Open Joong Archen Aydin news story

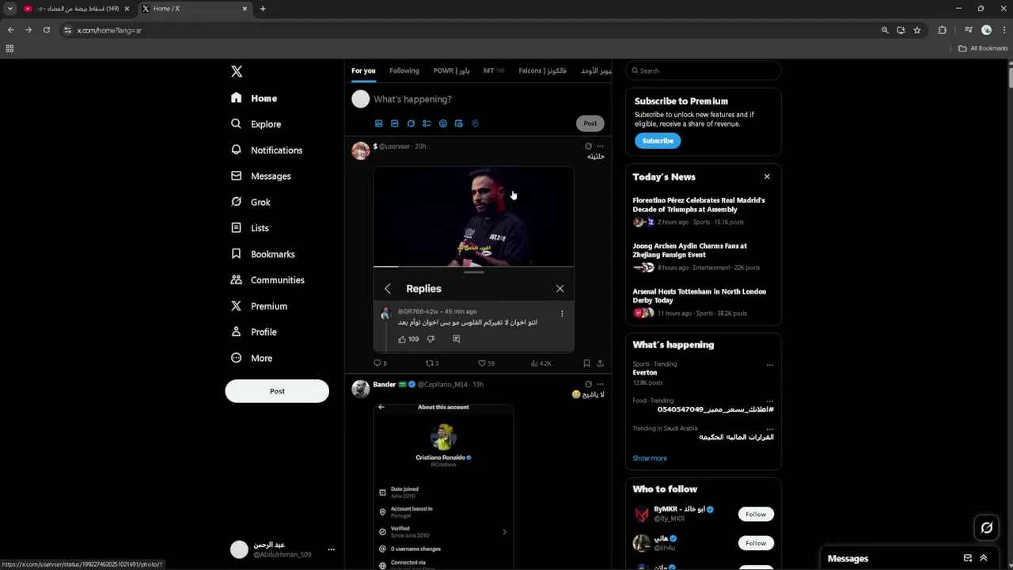click(703, 258)
